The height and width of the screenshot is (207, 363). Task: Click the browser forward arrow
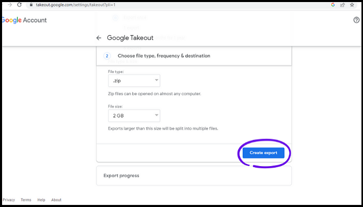pyautogui.click(x=8, y=4)
